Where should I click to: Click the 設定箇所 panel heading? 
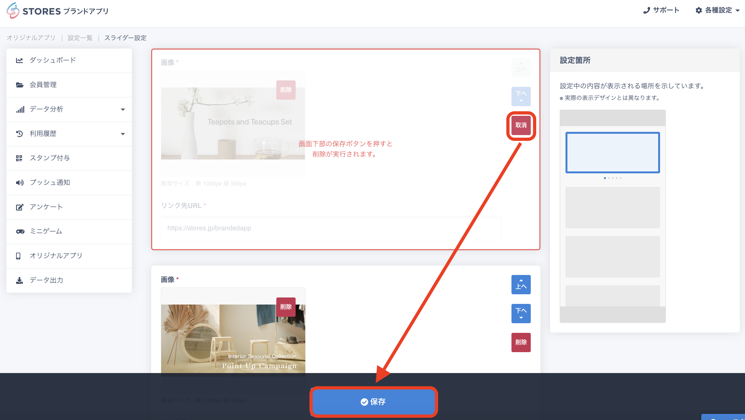pyautogui.click(x=575, y=60)
